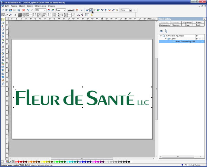Toggle lock icon on Layer 1 row
This screenshot has width=207, height=167.
tap(203, 39)
